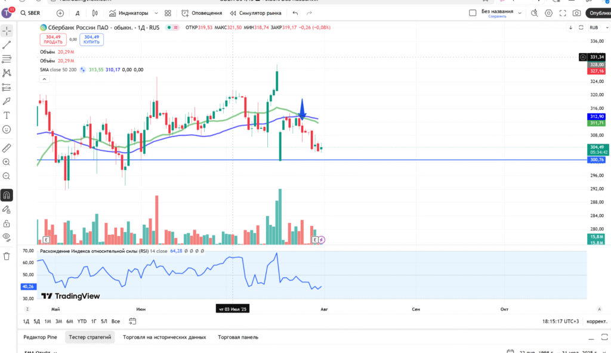Image resolution: width=611 pixels, height=353 pixels.
Task: Open the Д timeframe interval selector
Action: 78,13
